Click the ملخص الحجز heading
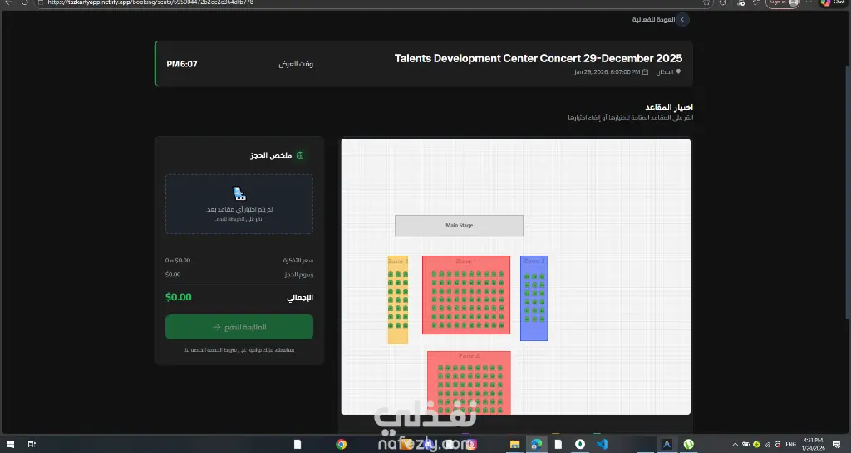This screenshot has width=851, height=453. click(271, 155)
